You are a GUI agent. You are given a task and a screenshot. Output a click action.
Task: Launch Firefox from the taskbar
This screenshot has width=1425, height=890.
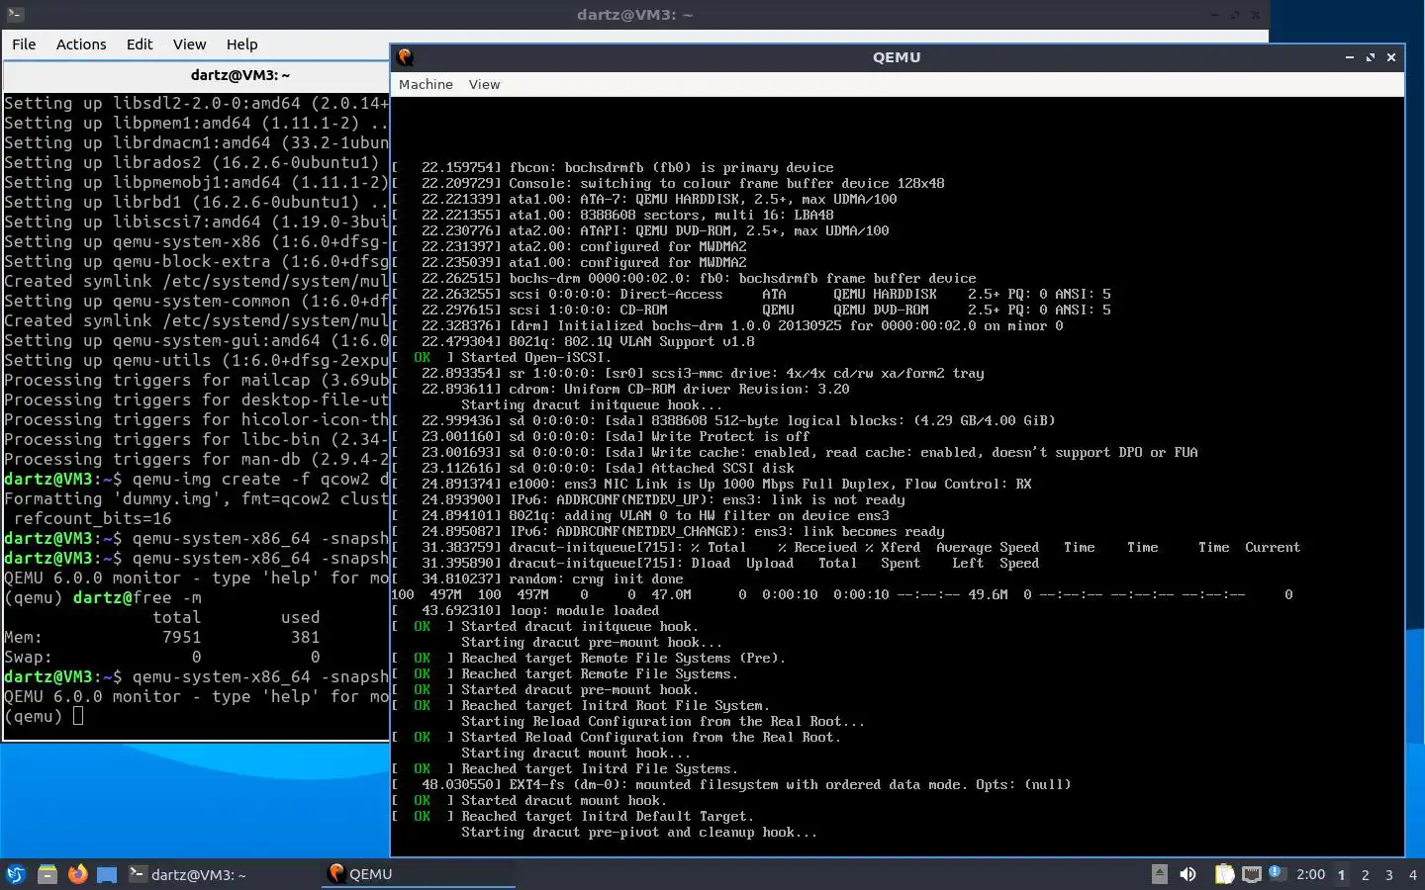click(x=77, y=874)
